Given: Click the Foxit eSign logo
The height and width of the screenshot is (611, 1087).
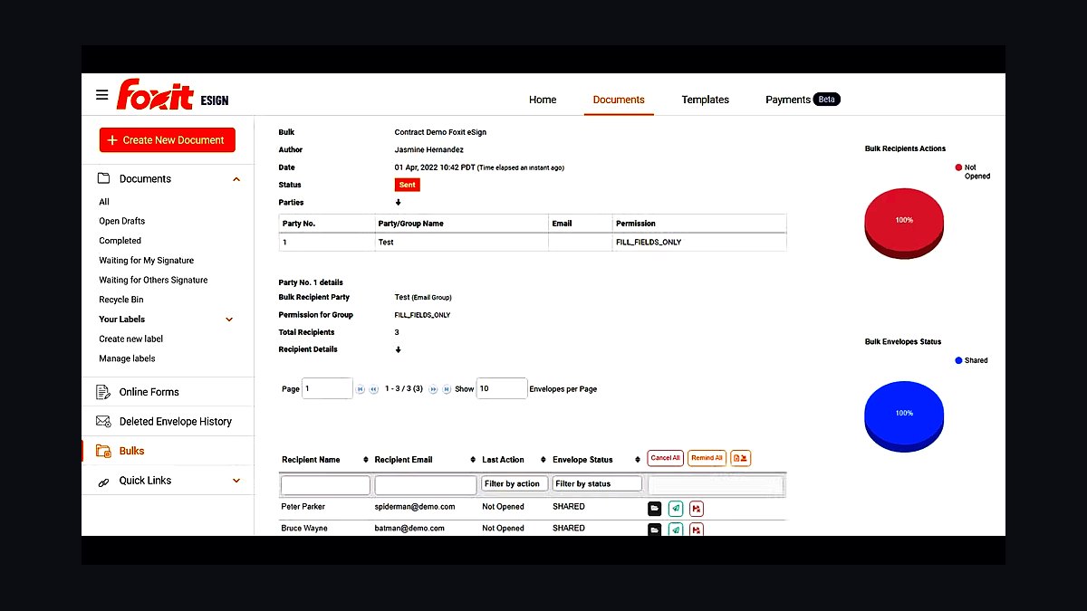Looking at the screenshot, I should [172, 95].
